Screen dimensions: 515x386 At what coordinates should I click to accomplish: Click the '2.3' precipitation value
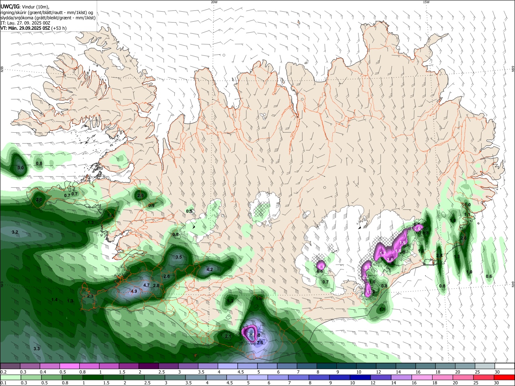[x=90, y=296]
